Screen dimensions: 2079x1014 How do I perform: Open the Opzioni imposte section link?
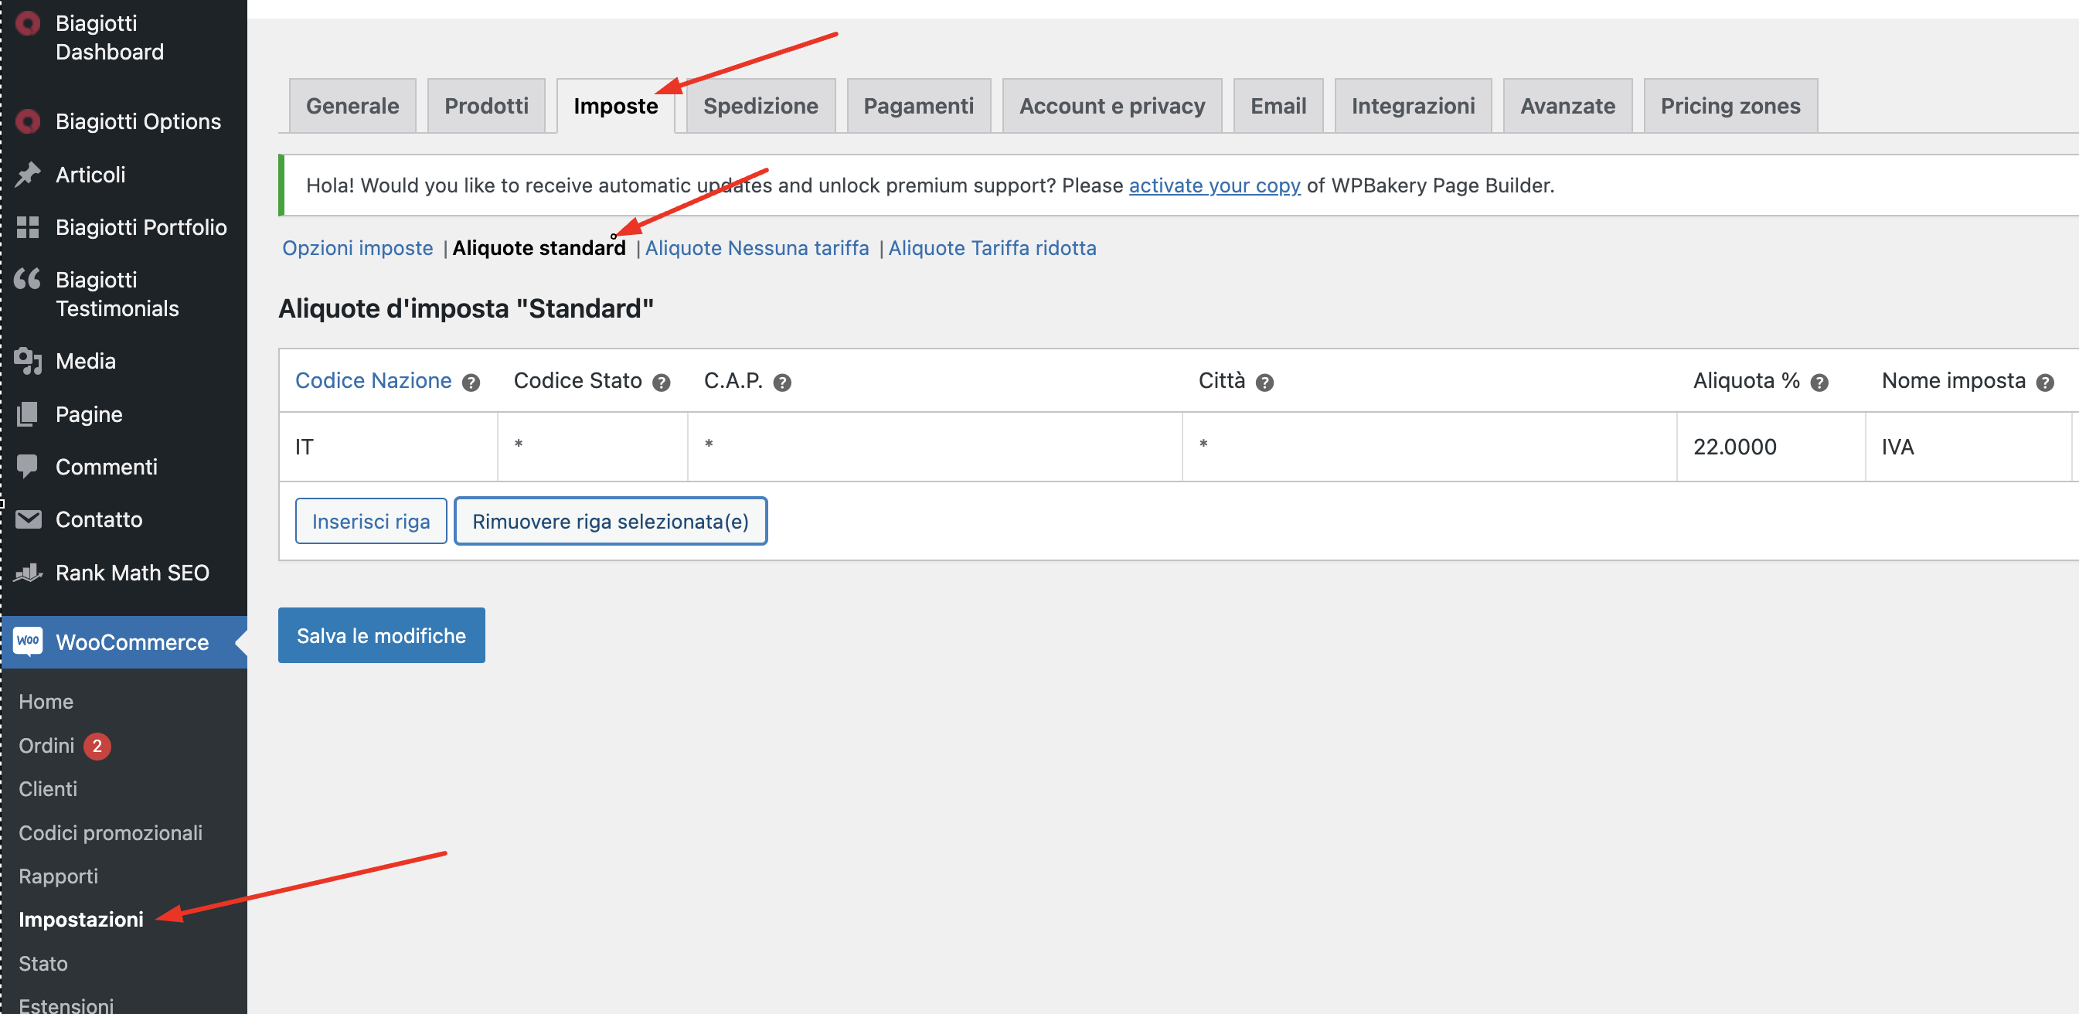pyautogui.click(x=358, y=248)
